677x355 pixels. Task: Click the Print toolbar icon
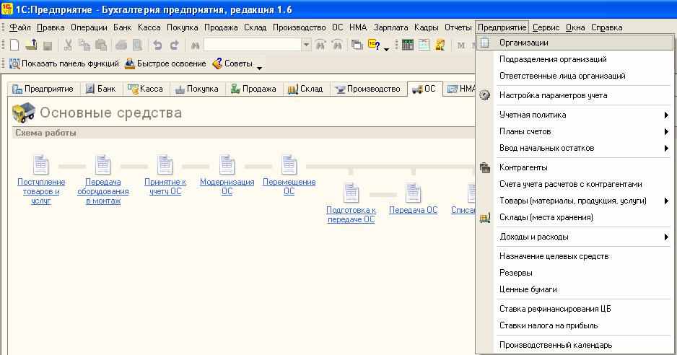tap(121, 45)
